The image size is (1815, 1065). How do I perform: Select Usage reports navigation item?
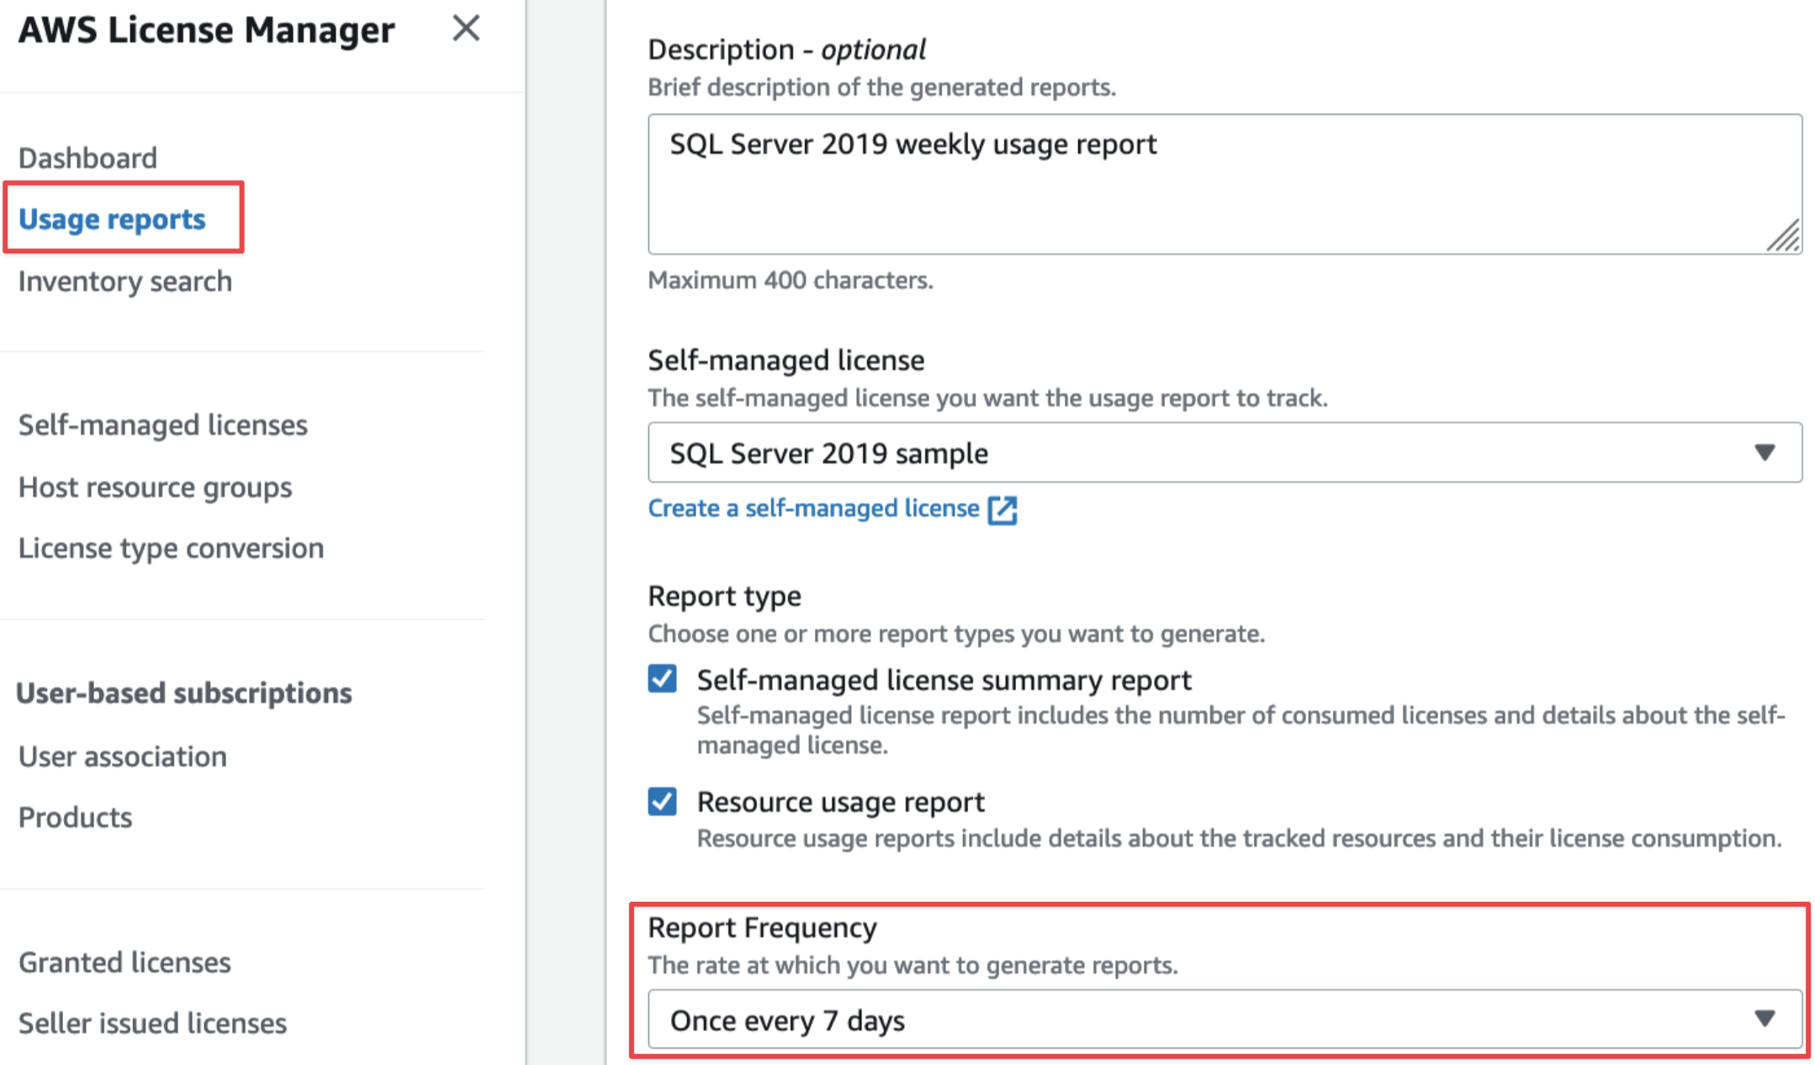112,219
